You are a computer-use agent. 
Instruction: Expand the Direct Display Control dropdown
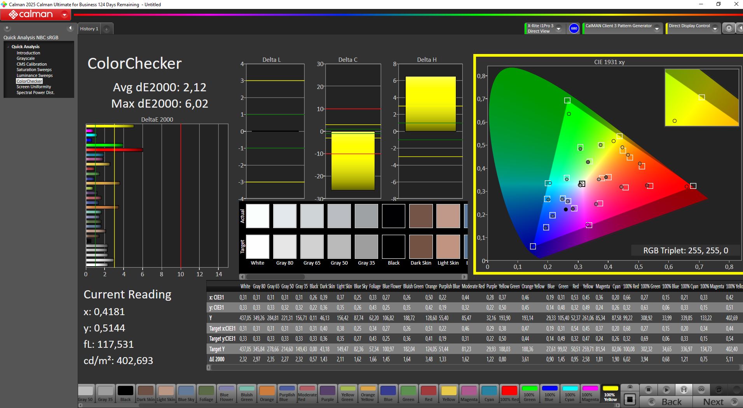(x=715, y=28)
